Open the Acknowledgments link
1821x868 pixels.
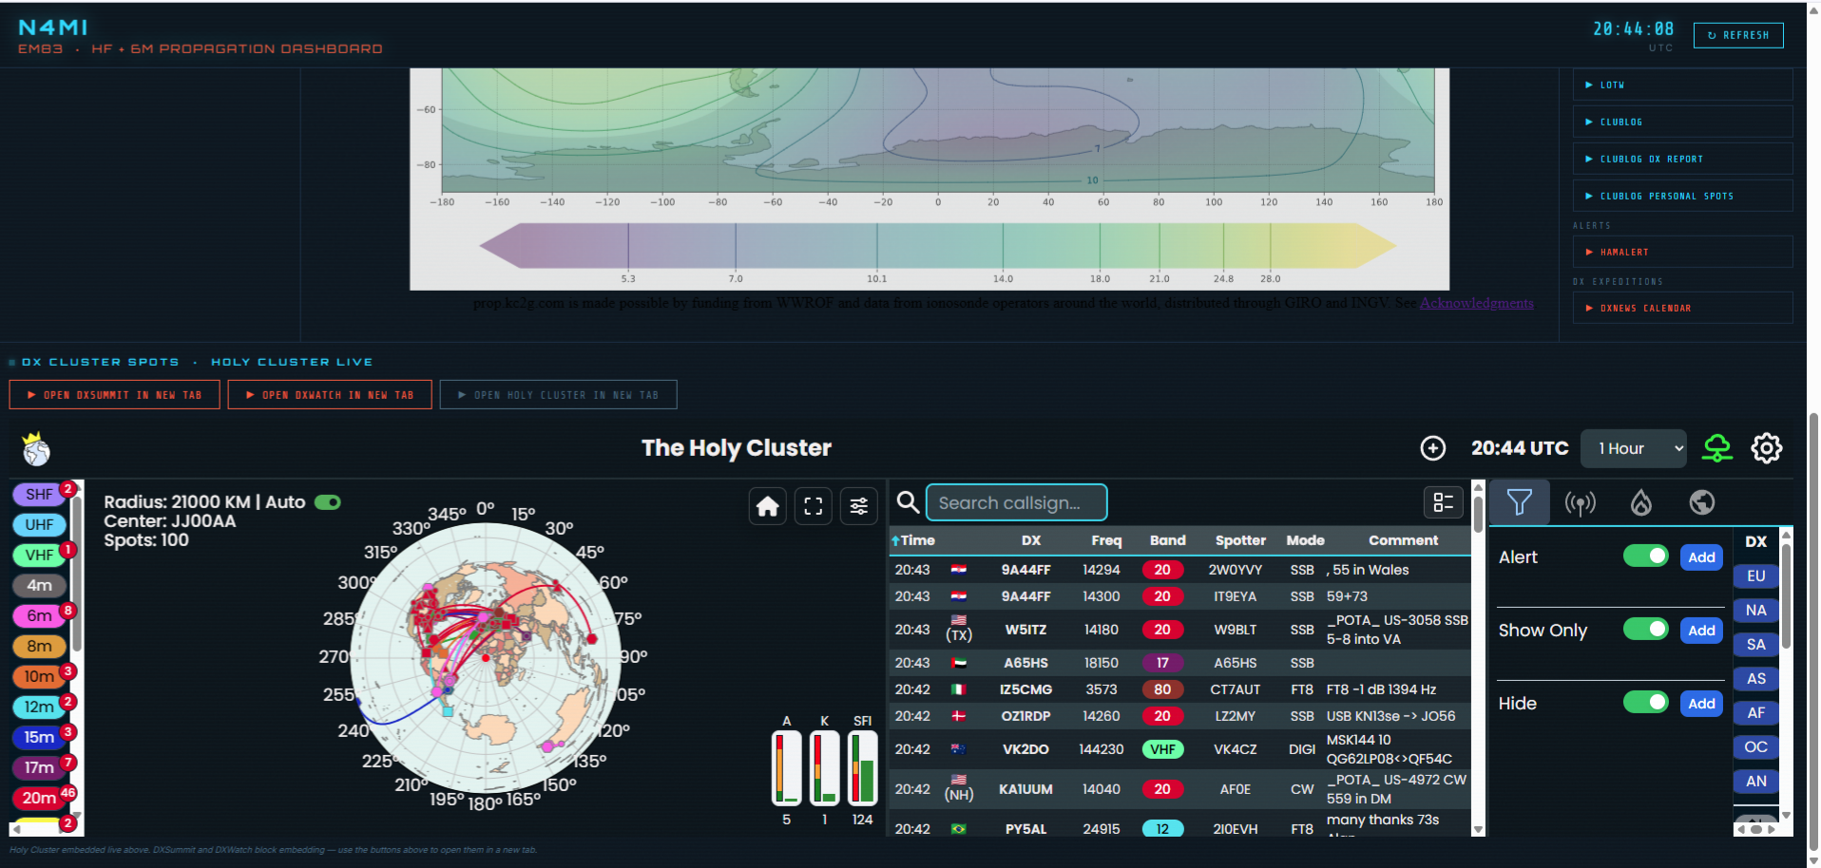point(1476,303)
